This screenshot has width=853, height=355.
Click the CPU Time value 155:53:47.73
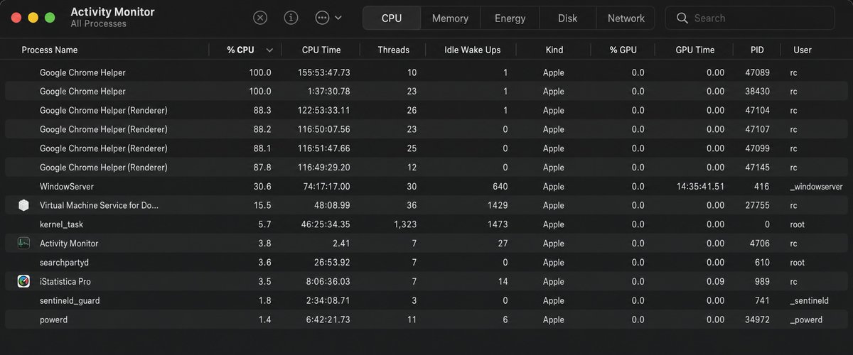point(323,72)
